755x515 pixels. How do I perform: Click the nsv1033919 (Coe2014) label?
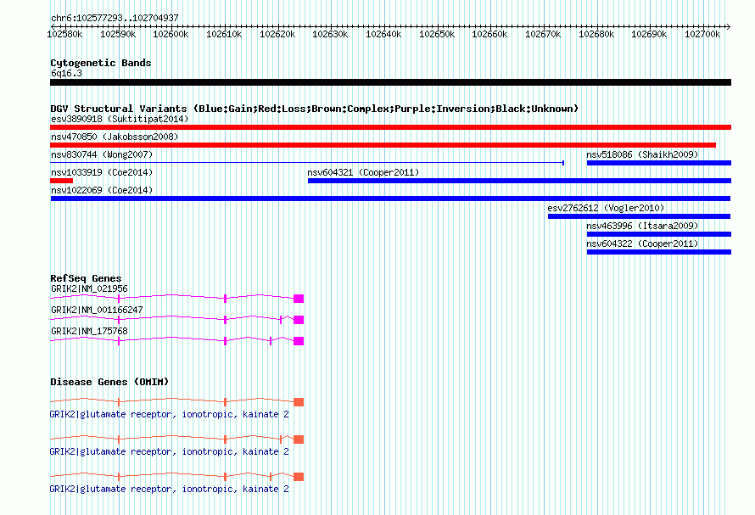pyautogui.click(x=102, y=172)
